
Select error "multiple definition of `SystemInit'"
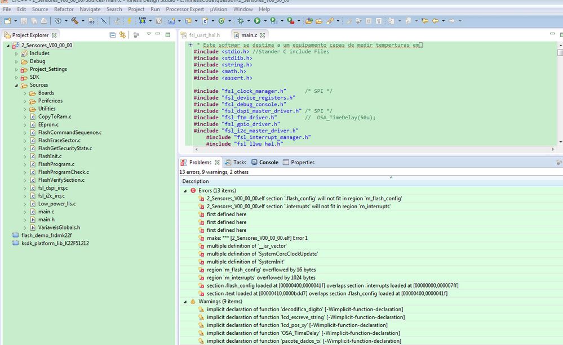246,262
